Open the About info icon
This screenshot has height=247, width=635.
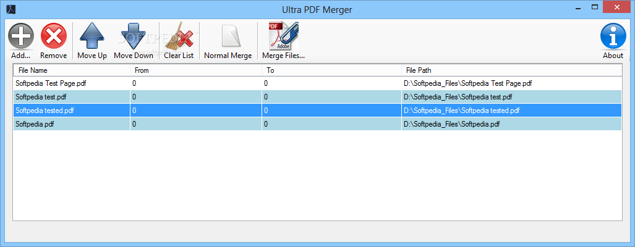pyautogui.click(x=613, y=36)
